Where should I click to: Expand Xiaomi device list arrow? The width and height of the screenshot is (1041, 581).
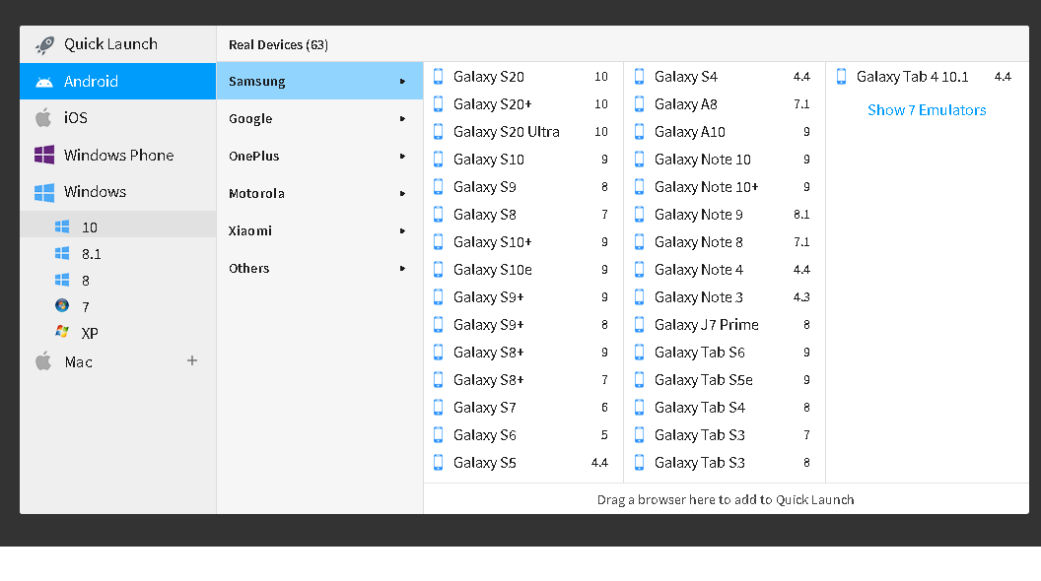pyautogui.click(x=402, y=230)
